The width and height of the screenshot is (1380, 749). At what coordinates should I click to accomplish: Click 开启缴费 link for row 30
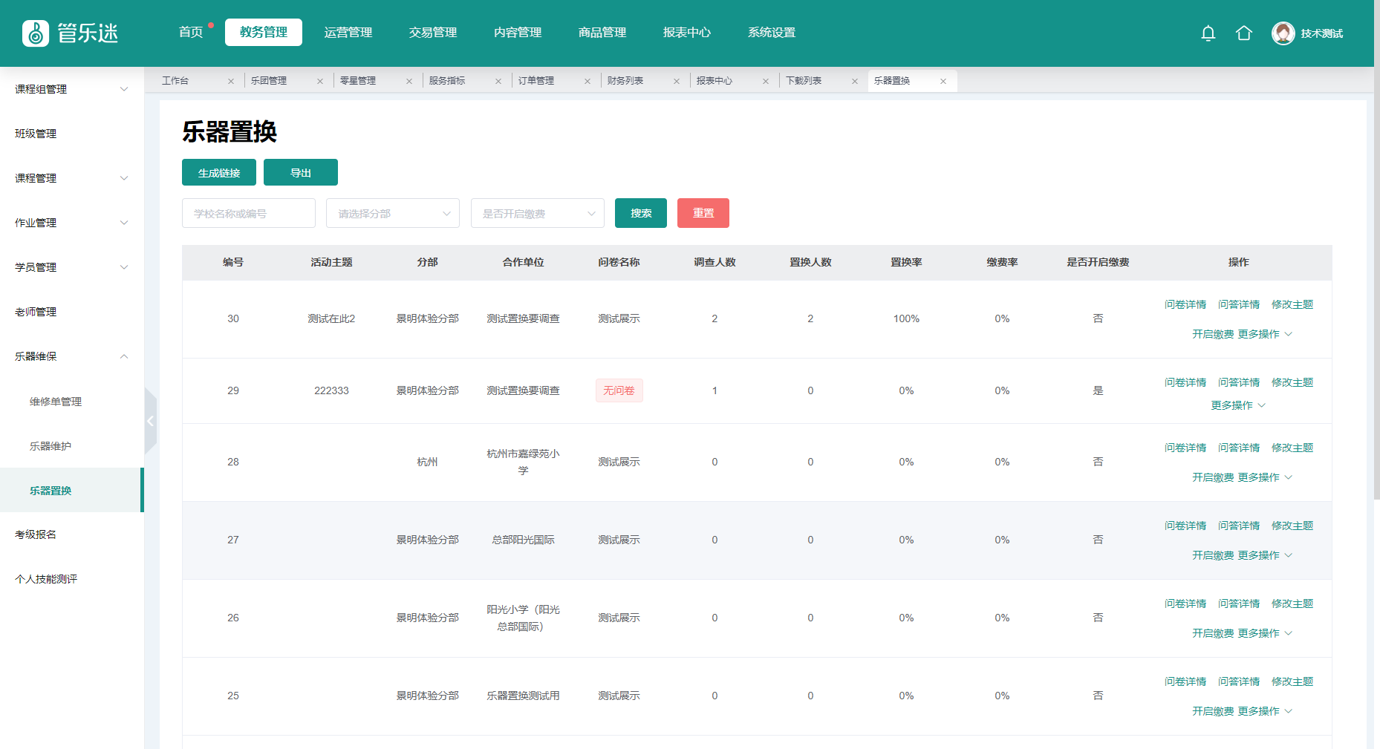[1212, 334]
